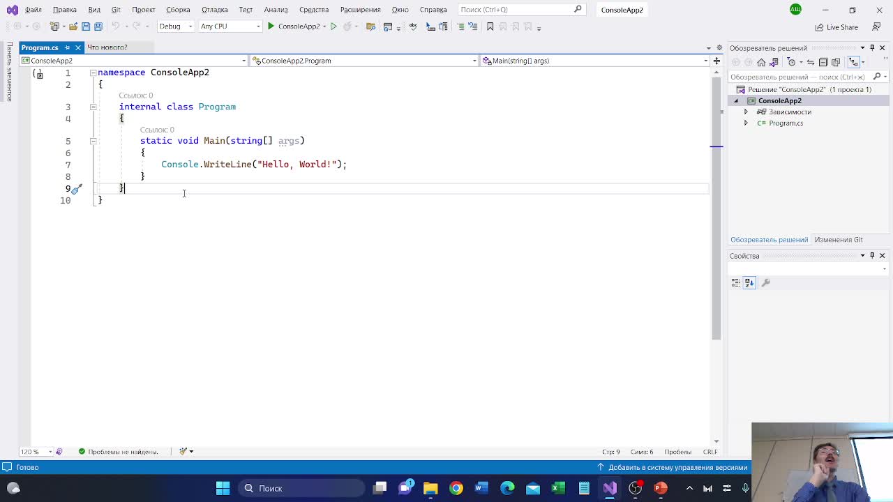The width and height of the screenshot is (893, 502).
Task: Click the user account avatar АШ
Action: pyautogui.click(x=795, y=9)
